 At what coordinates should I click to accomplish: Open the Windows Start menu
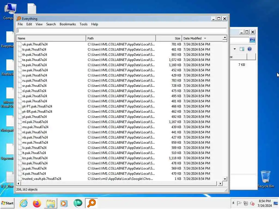pos(7,203)
